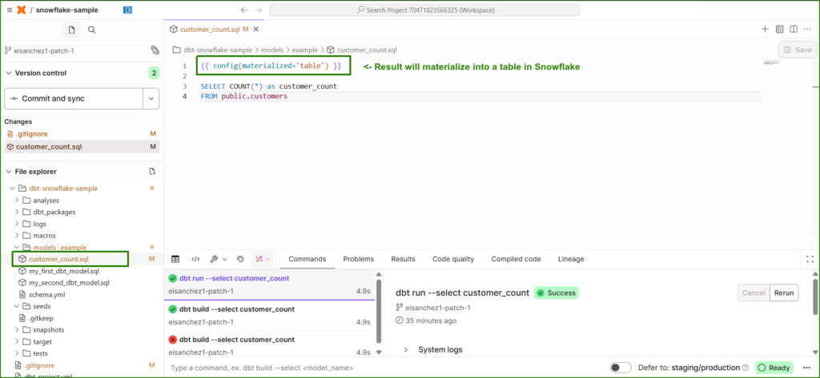This screenshot has height=378, width=820.
Task: Create new file in File explorer header
Action: click(x=152, y=171)
